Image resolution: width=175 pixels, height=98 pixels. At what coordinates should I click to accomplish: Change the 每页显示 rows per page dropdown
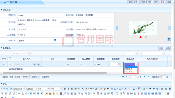coord(163,77)
